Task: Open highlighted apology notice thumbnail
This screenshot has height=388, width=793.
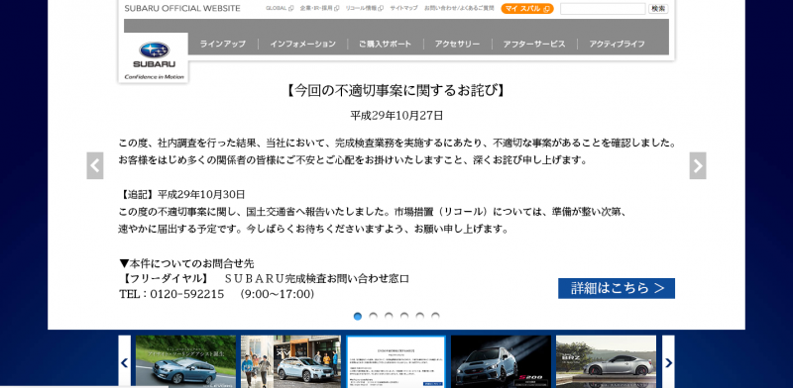Action: tap(396, 361)
